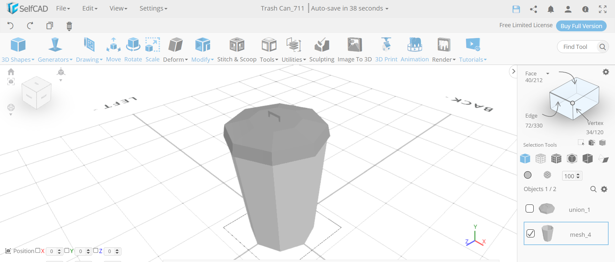Image resolution: width=615 pixels, height=262 pixels.
Task: Open the View menu
Action: 118,8
